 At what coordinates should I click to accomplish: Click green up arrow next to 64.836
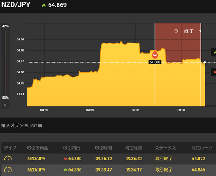[x=65, y=170]
